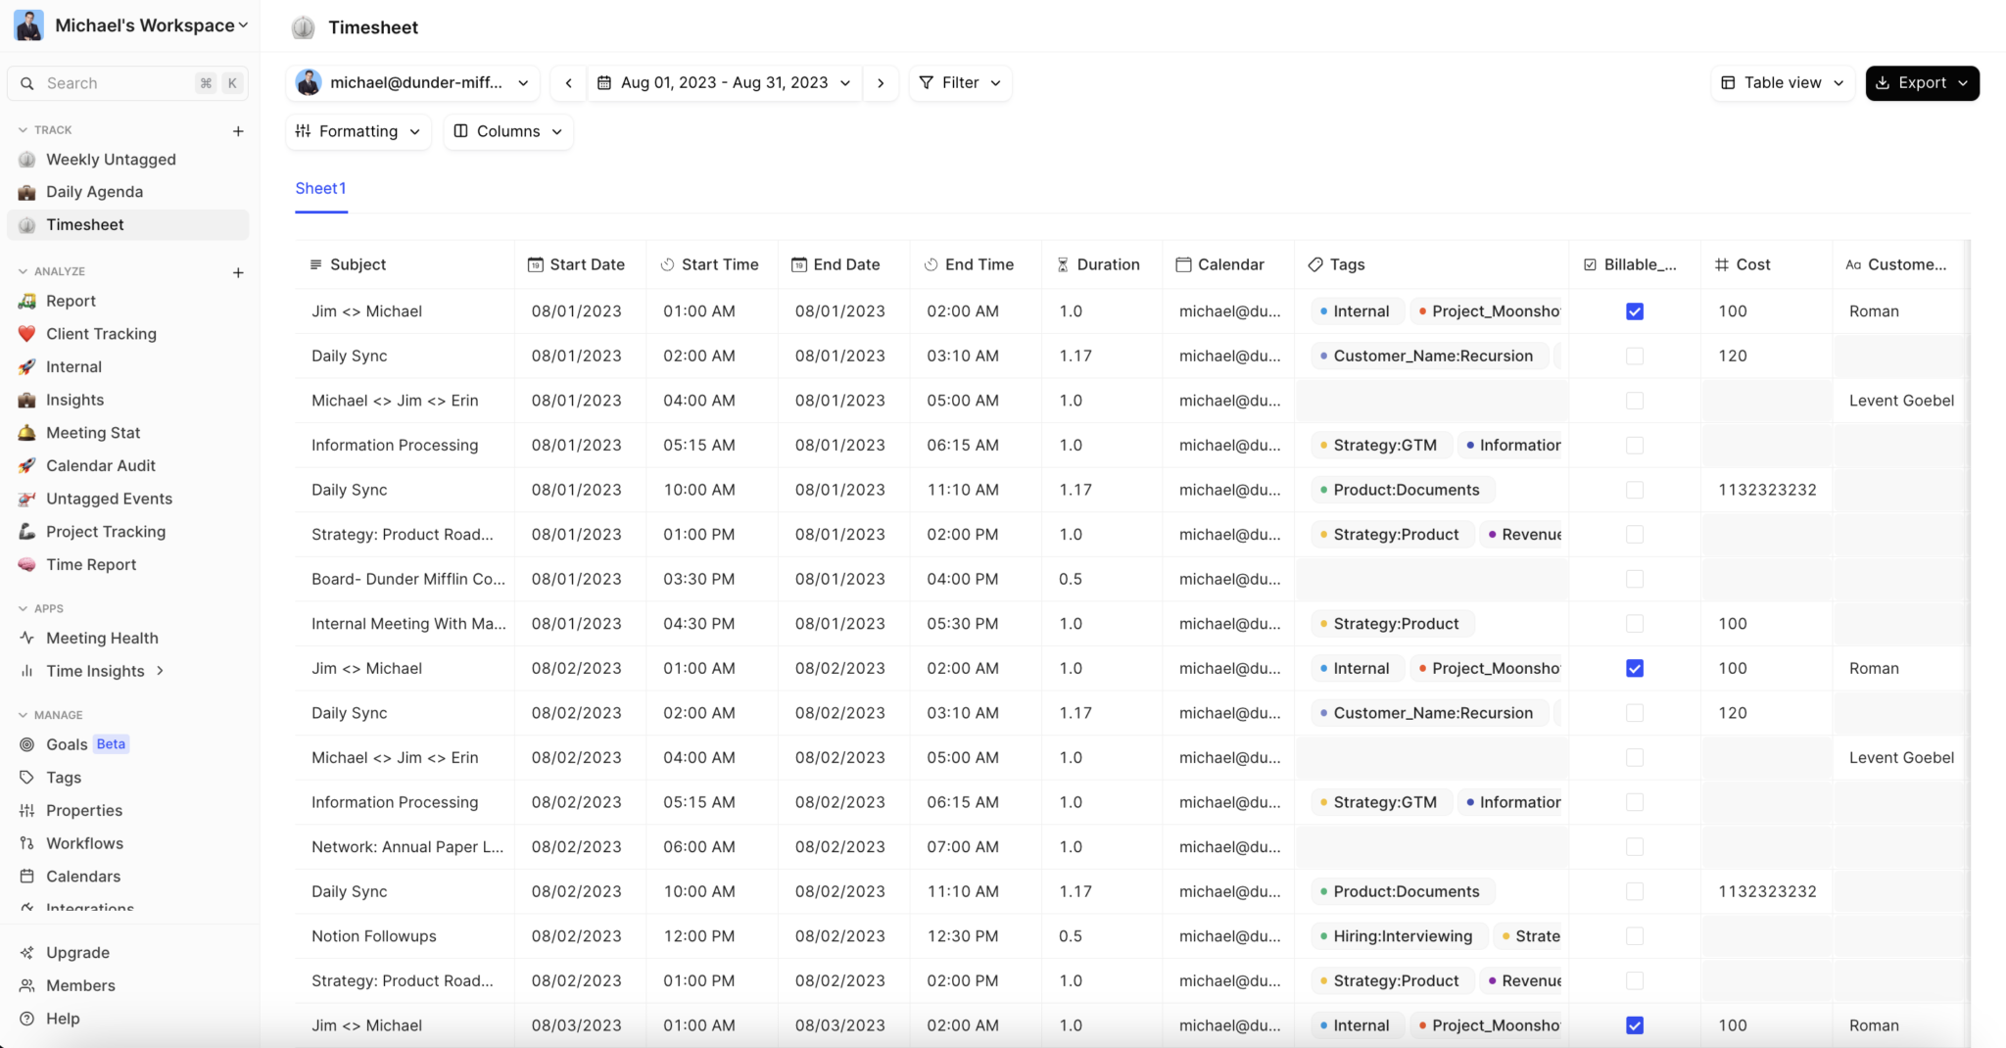The image size is (2006, 1048).
Task: Click cost cell 1132323232 on 08/01
Action: pyautogui.click(x=1767, y=490)
